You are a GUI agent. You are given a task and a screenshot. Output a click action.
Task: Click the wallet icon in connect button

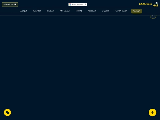coord(15,4)
